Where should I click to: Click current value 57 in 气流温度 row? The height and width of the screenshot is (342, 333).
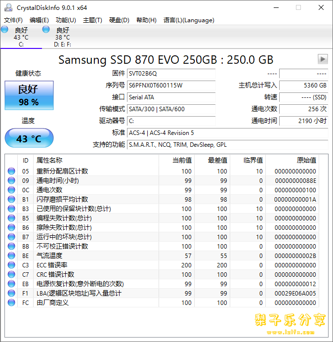click(x=188, y=256)
